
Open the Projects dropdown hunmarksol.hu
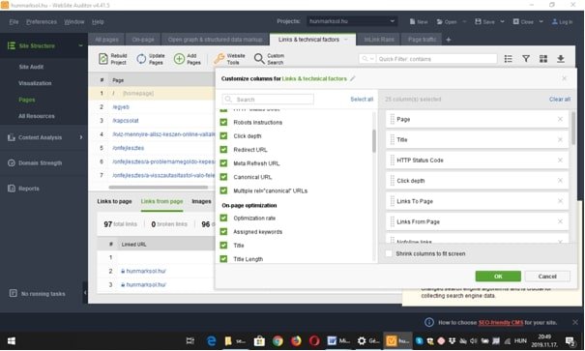[351, 21]
